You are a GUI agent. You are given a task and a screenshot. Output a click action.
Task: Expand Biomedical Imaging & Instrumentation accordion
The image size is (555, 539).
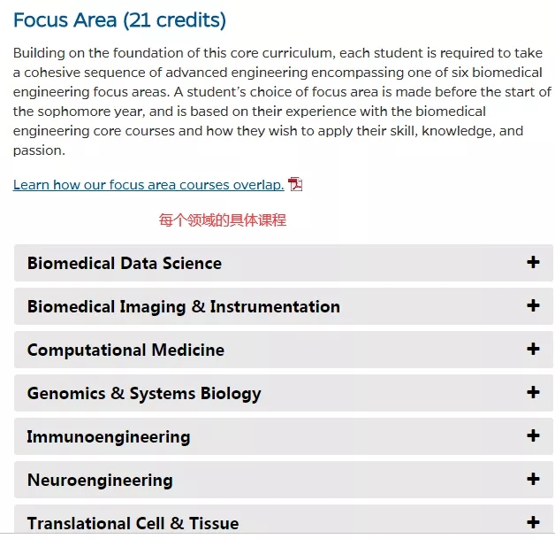tap(283, 306)
